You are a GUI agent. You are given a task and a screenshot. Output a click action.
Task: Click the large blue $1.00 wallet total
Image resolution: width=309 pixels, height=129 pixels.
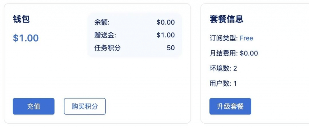(x=26, y=38)
